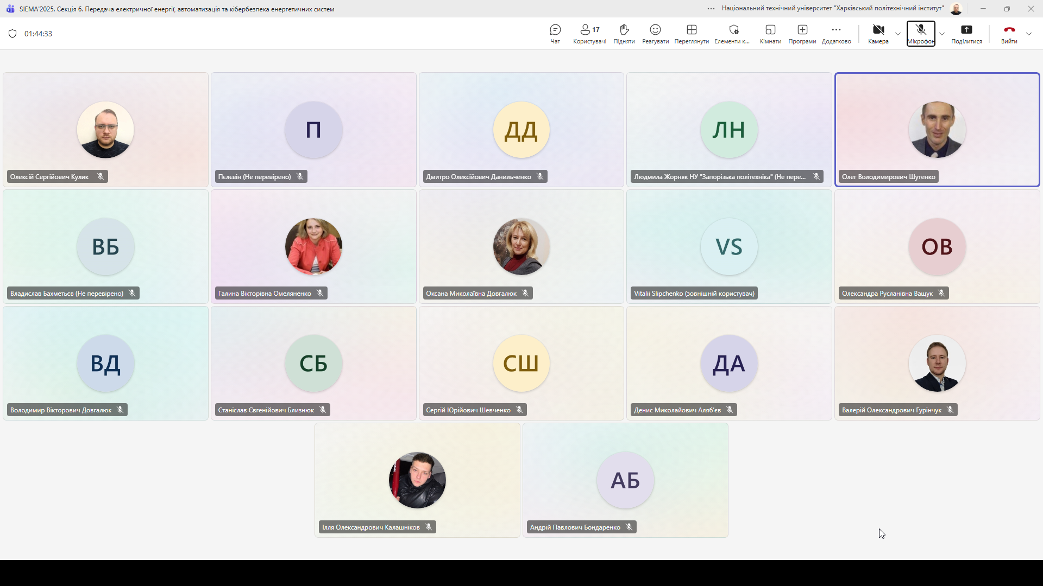Image resolution: width=1043 pixels, height=586 pixels.
Task: Unmute the Microphone toggle
Action: tap(920, 34)
